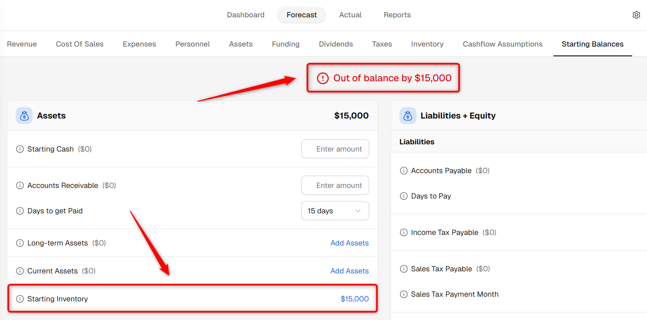Focus the Accounts Receivable amount field

point(335,185)
